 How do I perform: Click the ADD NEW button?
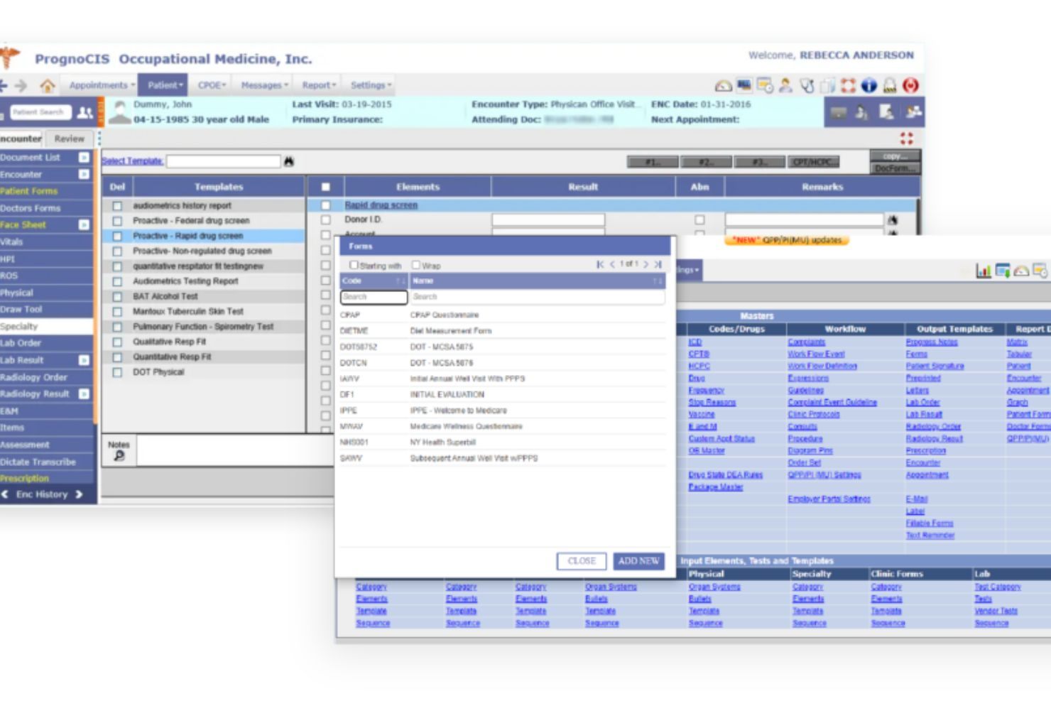point(639,561)
